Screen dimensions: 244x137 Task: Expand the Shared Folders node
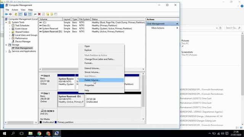coord(10,32)
